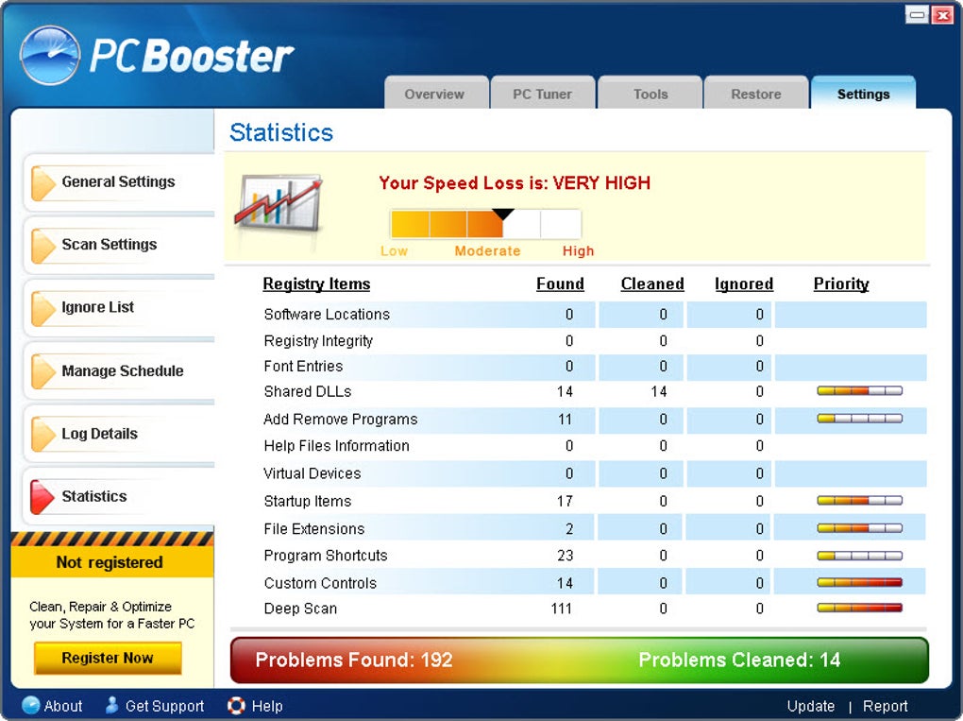Click the Problems Found: 192 text
This screenshot has height=721, width=963.
[x=354, y=661]
